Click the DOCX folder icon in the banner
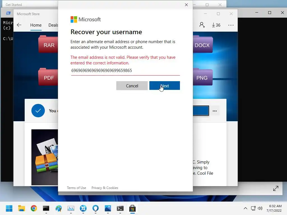287x215 pixels. (x=203, y=44)
